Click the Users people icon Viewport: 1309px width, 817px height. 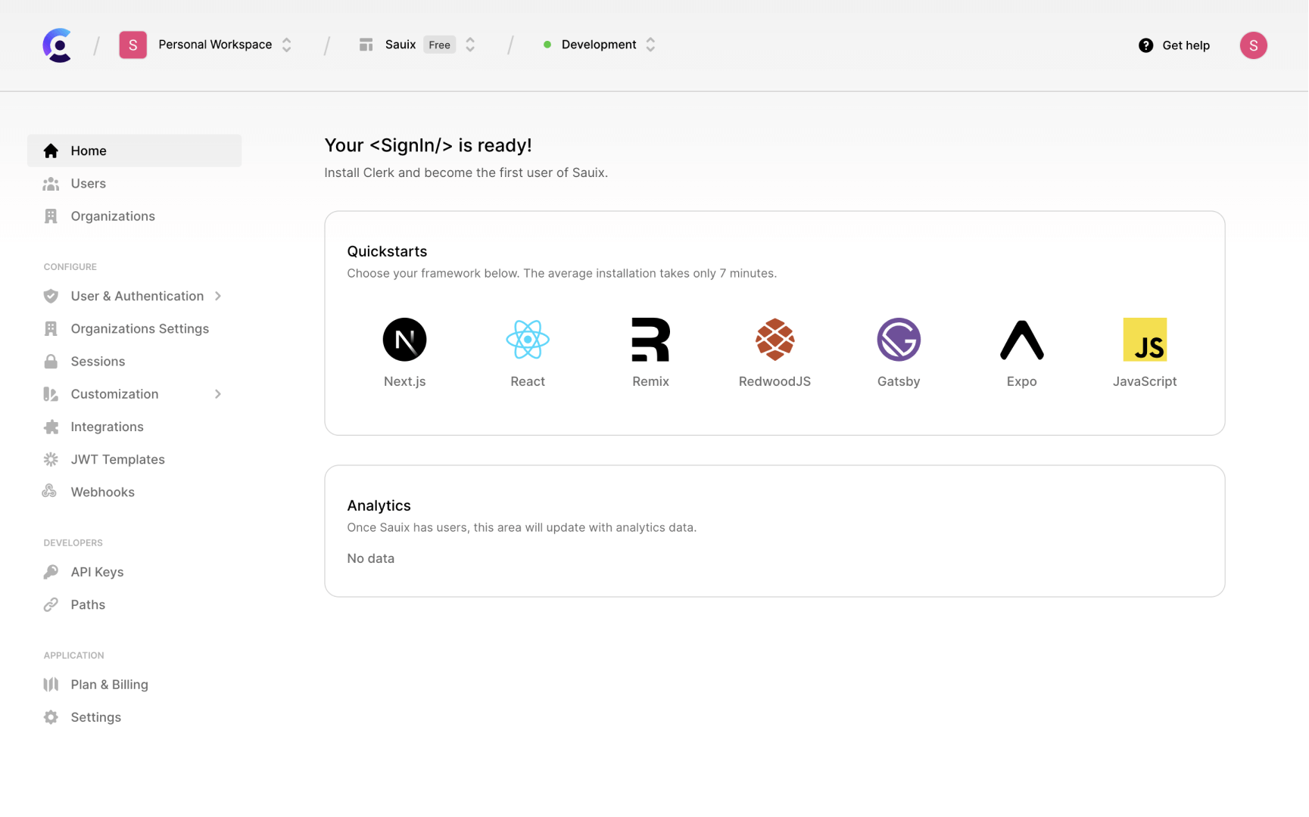51,184
